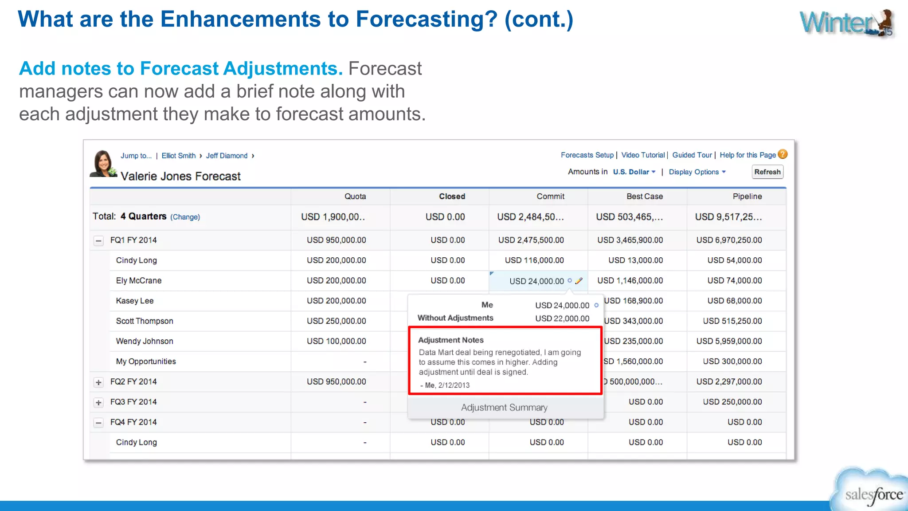908x511 pixels.
Task: Click Scott Thompson's Quota USD 250,000.00
Action: coord(336,321)
